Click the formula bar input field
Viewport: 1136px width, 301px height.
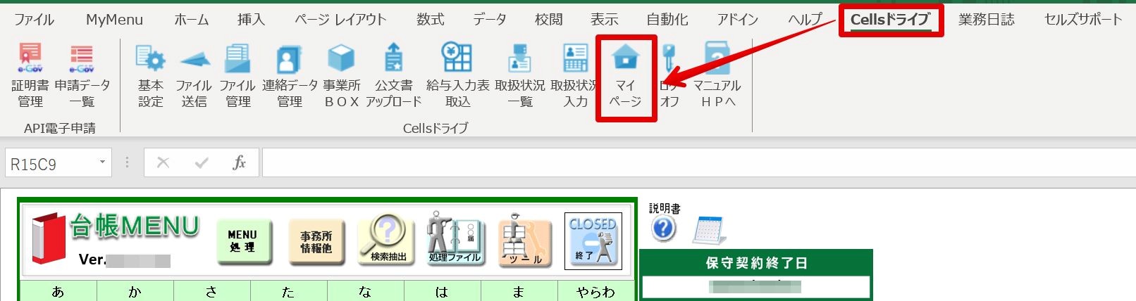click(x=698, y=163)
